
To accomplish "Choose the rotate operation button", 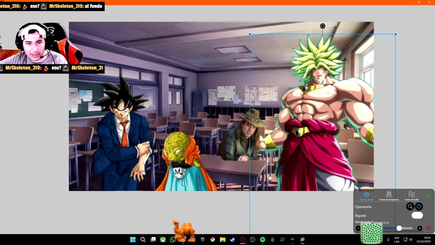I will point(419,207).
